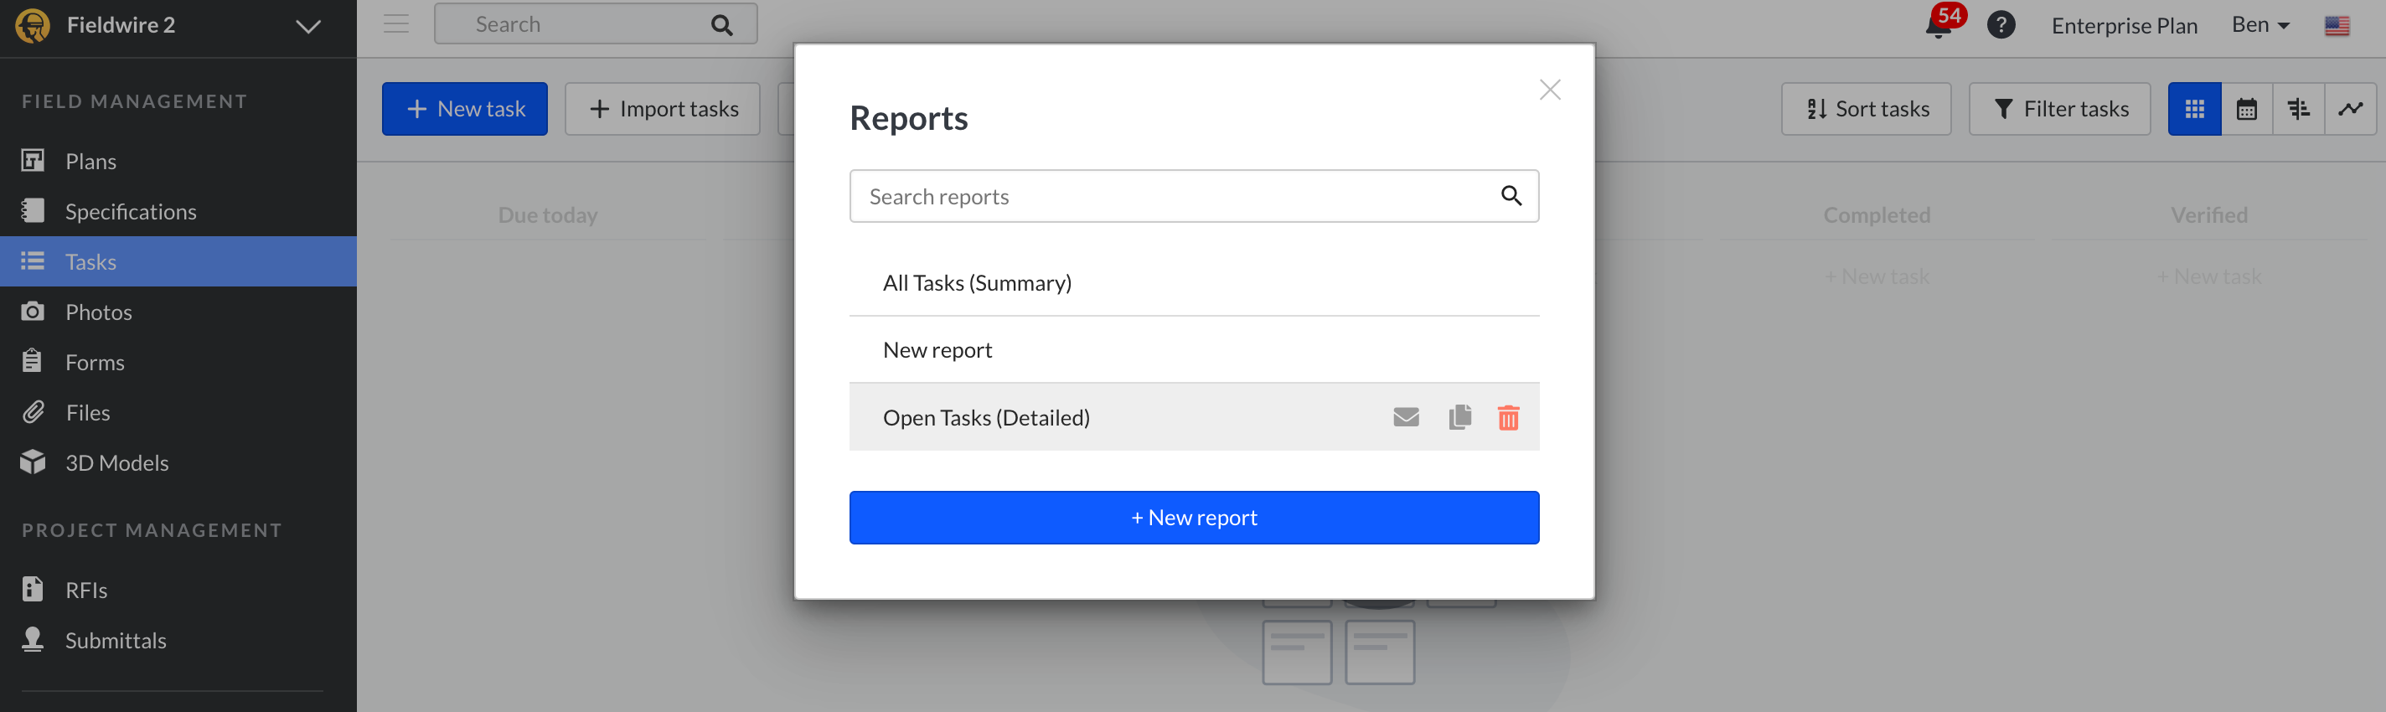Click the Files paperclip icon

[34, 412]
